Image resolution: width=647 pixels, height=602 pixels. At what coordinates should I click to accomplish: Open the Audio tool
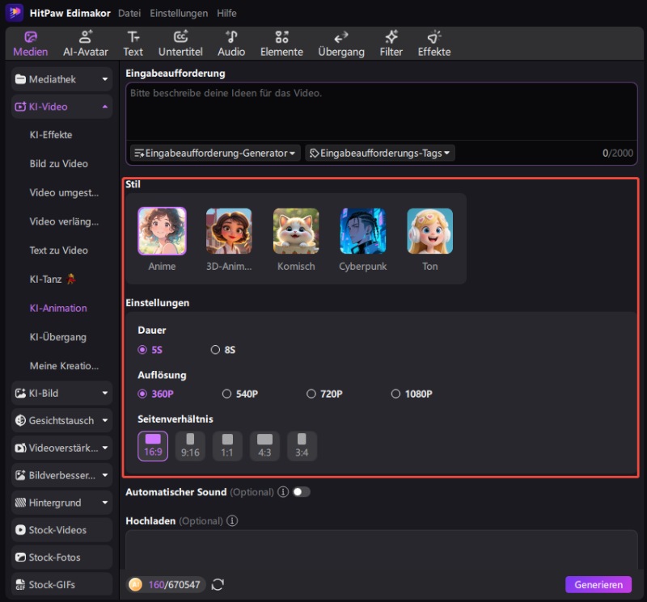point(231,44)
